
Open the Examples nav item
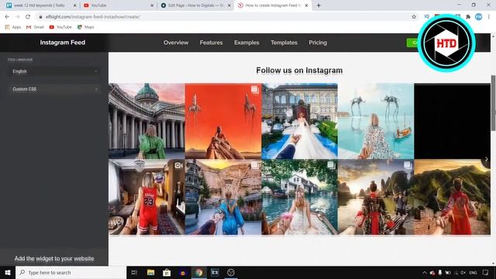click(246, 43)
